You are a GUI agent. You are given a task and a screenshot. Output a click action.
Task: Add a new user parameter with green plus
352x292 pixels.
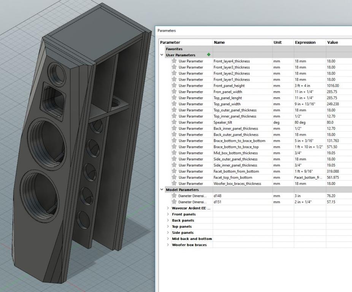(x=209, y=55)
